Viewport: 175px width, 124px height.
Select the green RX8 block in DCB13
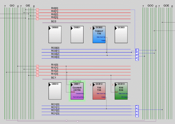tap(121, 91)
